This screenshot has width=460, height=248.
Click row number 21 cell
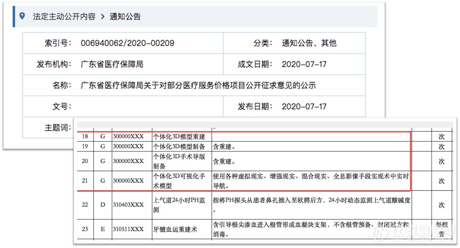(x=85, y=181)
